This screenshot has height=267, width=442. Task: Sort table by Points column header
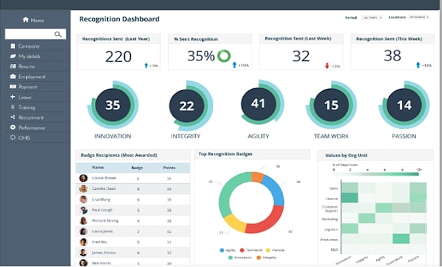pyautogui.click(x=169, y=167)
